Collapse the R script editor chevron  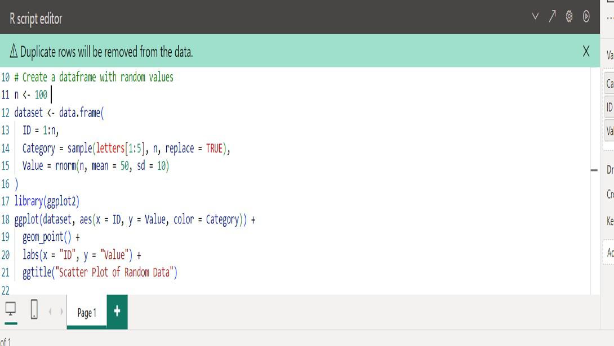[x=535, y=16]
